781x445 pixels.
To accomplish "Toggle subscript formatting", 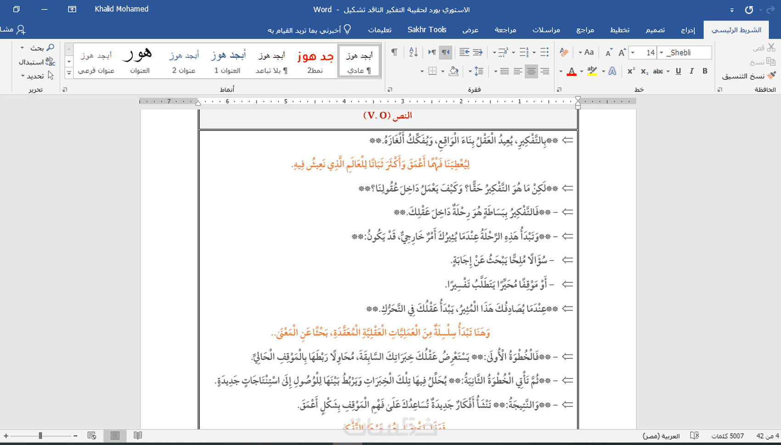I will pyautogui.click(x=645, y=71).
